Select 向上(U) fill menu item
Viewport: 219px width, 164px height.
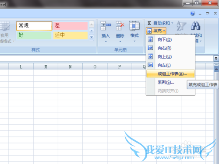[170, 56]
